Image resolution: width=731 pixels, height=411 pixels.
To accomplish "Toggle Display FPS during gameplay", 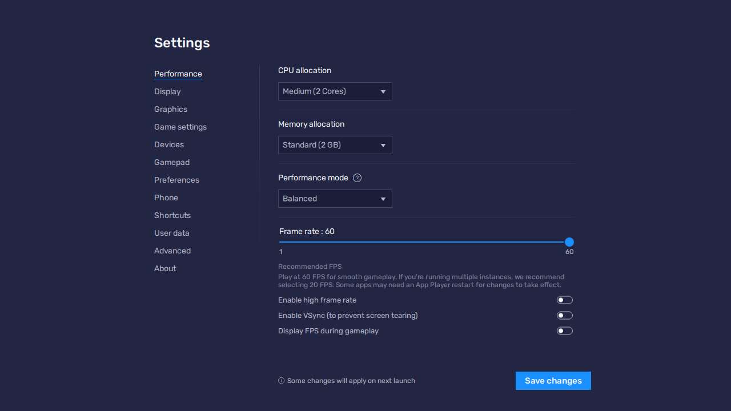I will tap(564, 331).
